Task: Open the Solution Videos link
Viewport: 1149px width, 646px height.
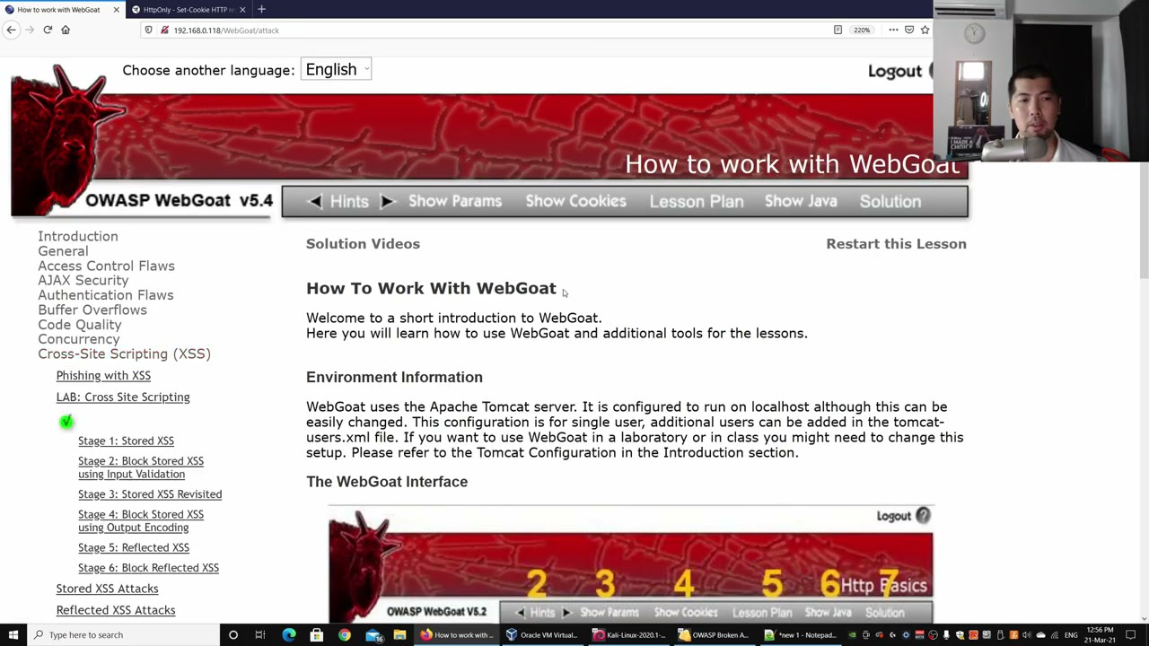Action: click(363, 243)
